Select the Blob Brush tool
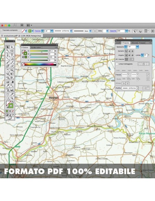The image size is (155, 201). click(x=8, y=66)
